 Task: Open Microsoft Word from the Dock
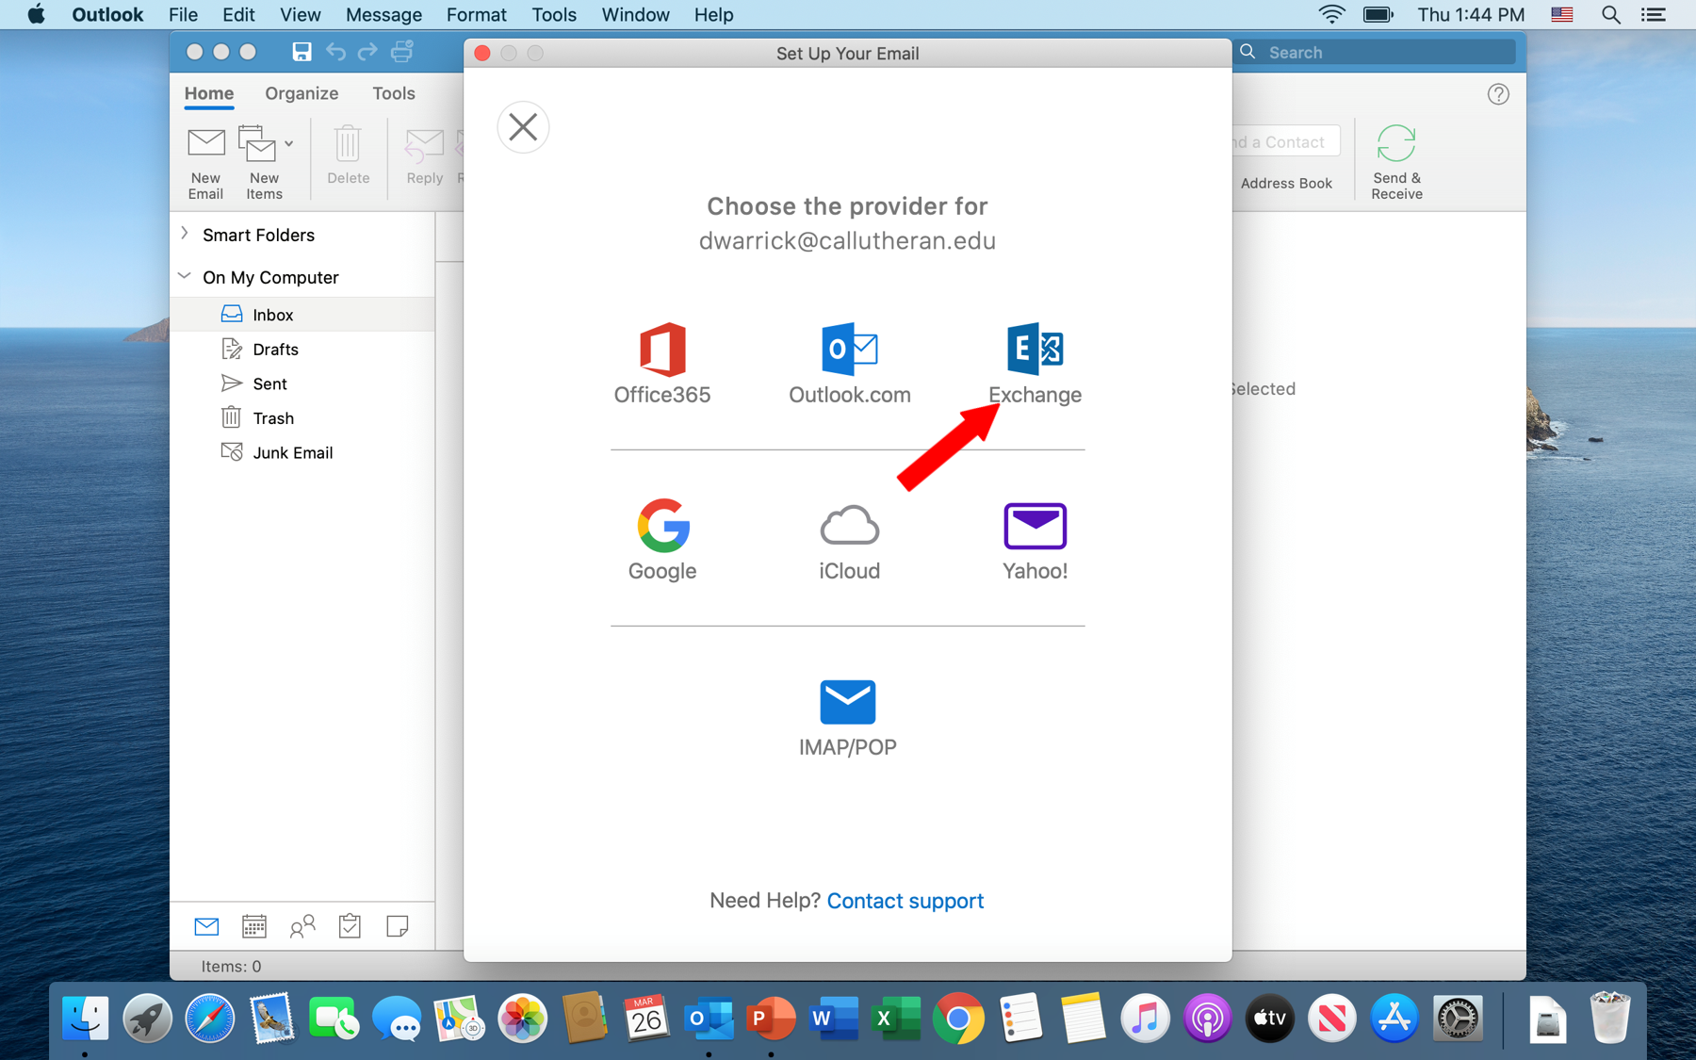(833, 1019)
